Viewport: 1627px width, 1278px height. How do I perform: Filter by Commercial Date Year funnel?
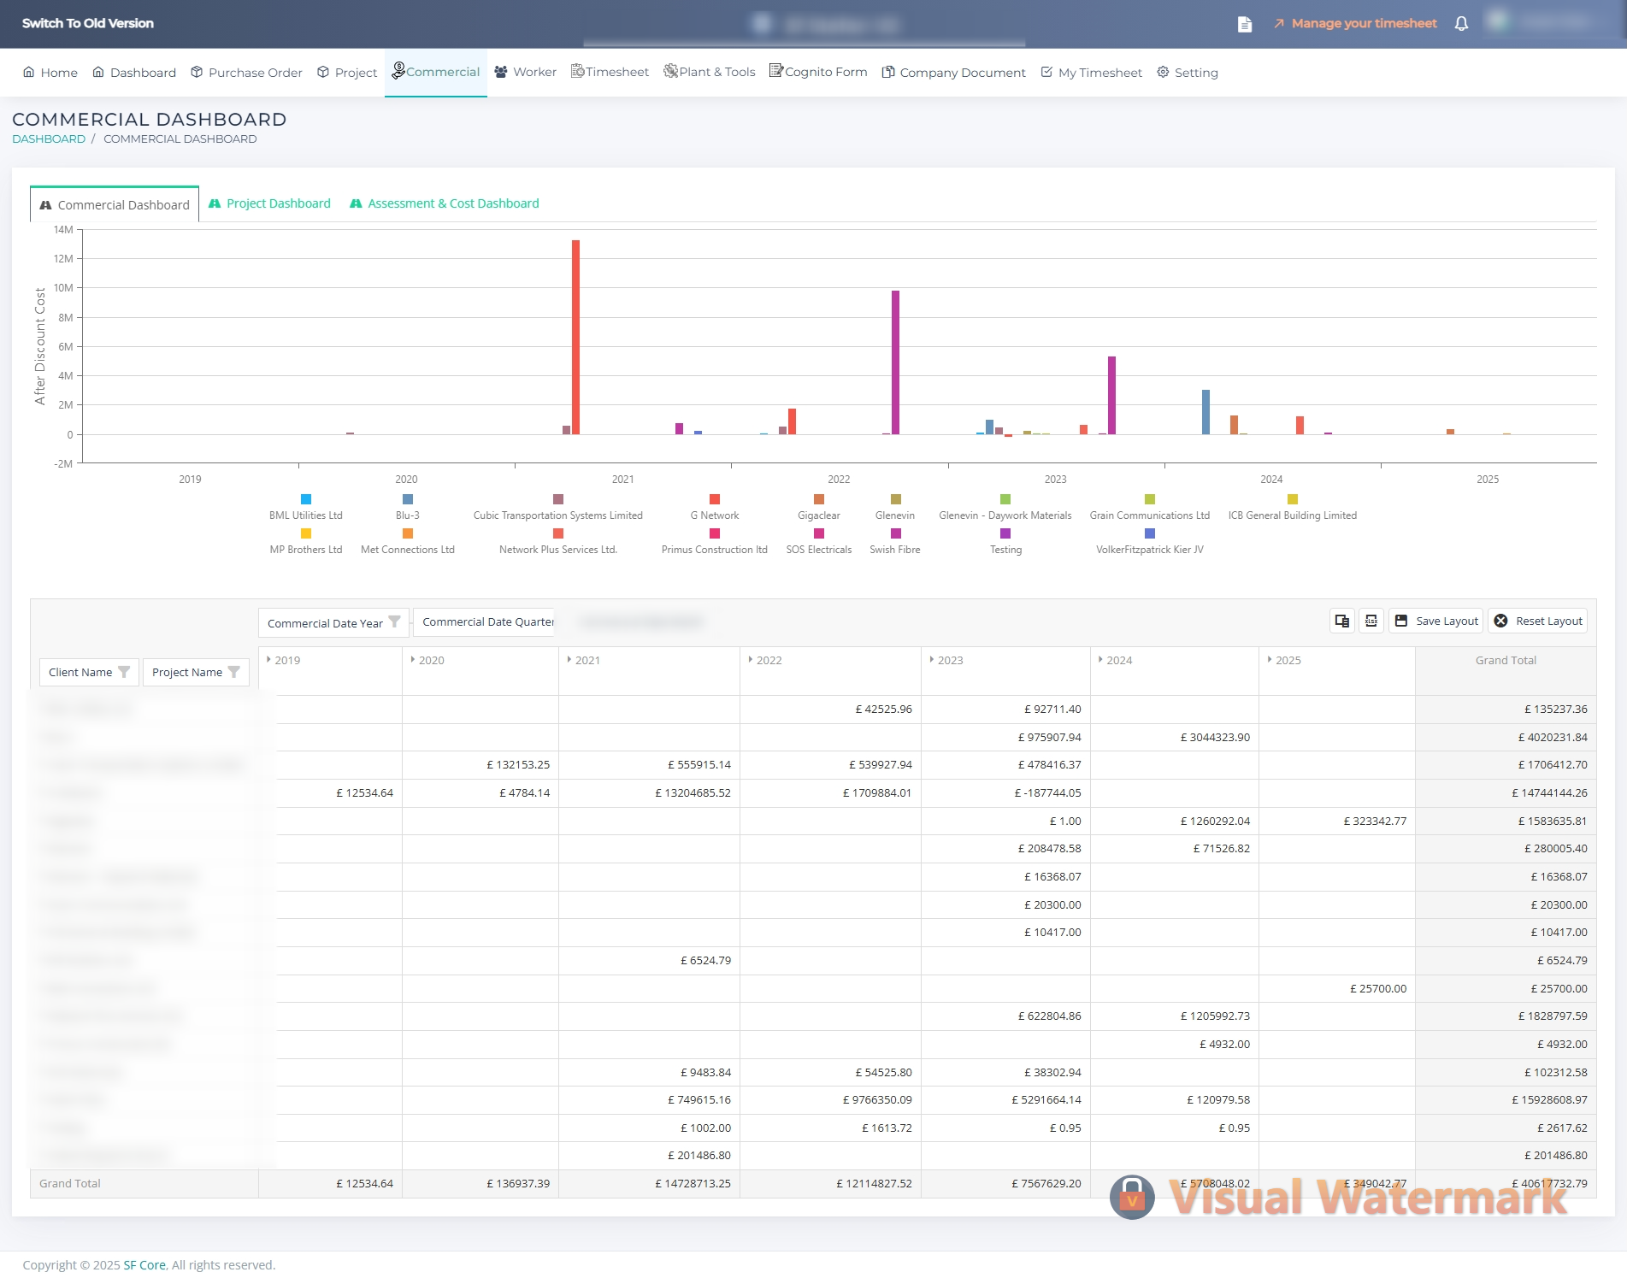394,622
